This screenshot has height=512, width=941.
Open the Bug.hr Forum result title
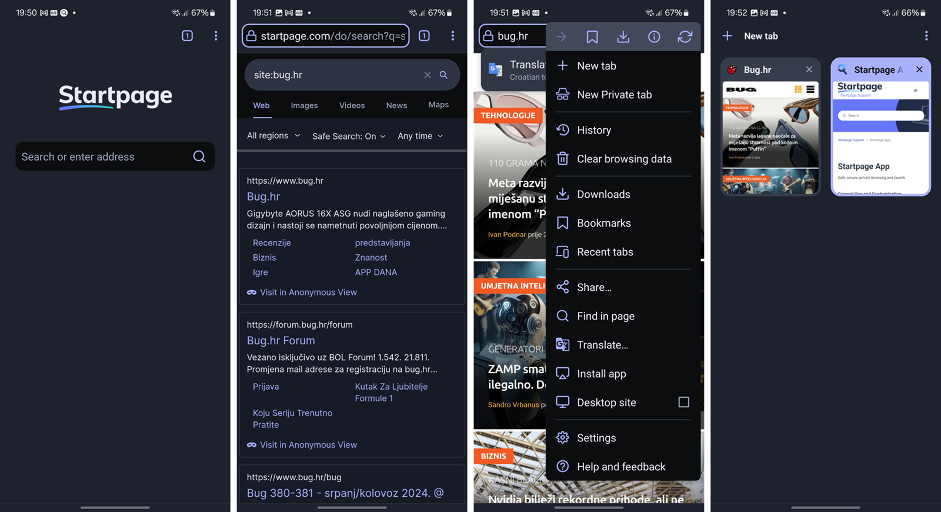pyautogui.click(x=281, y=340)
